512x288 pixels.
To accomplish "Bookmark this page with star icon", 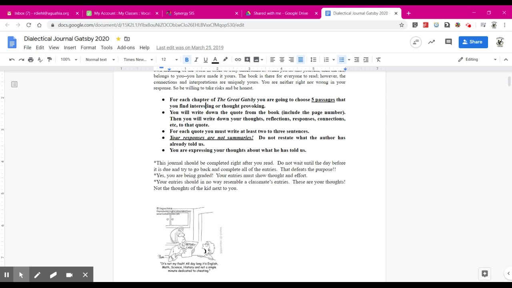I will [402, 25].
